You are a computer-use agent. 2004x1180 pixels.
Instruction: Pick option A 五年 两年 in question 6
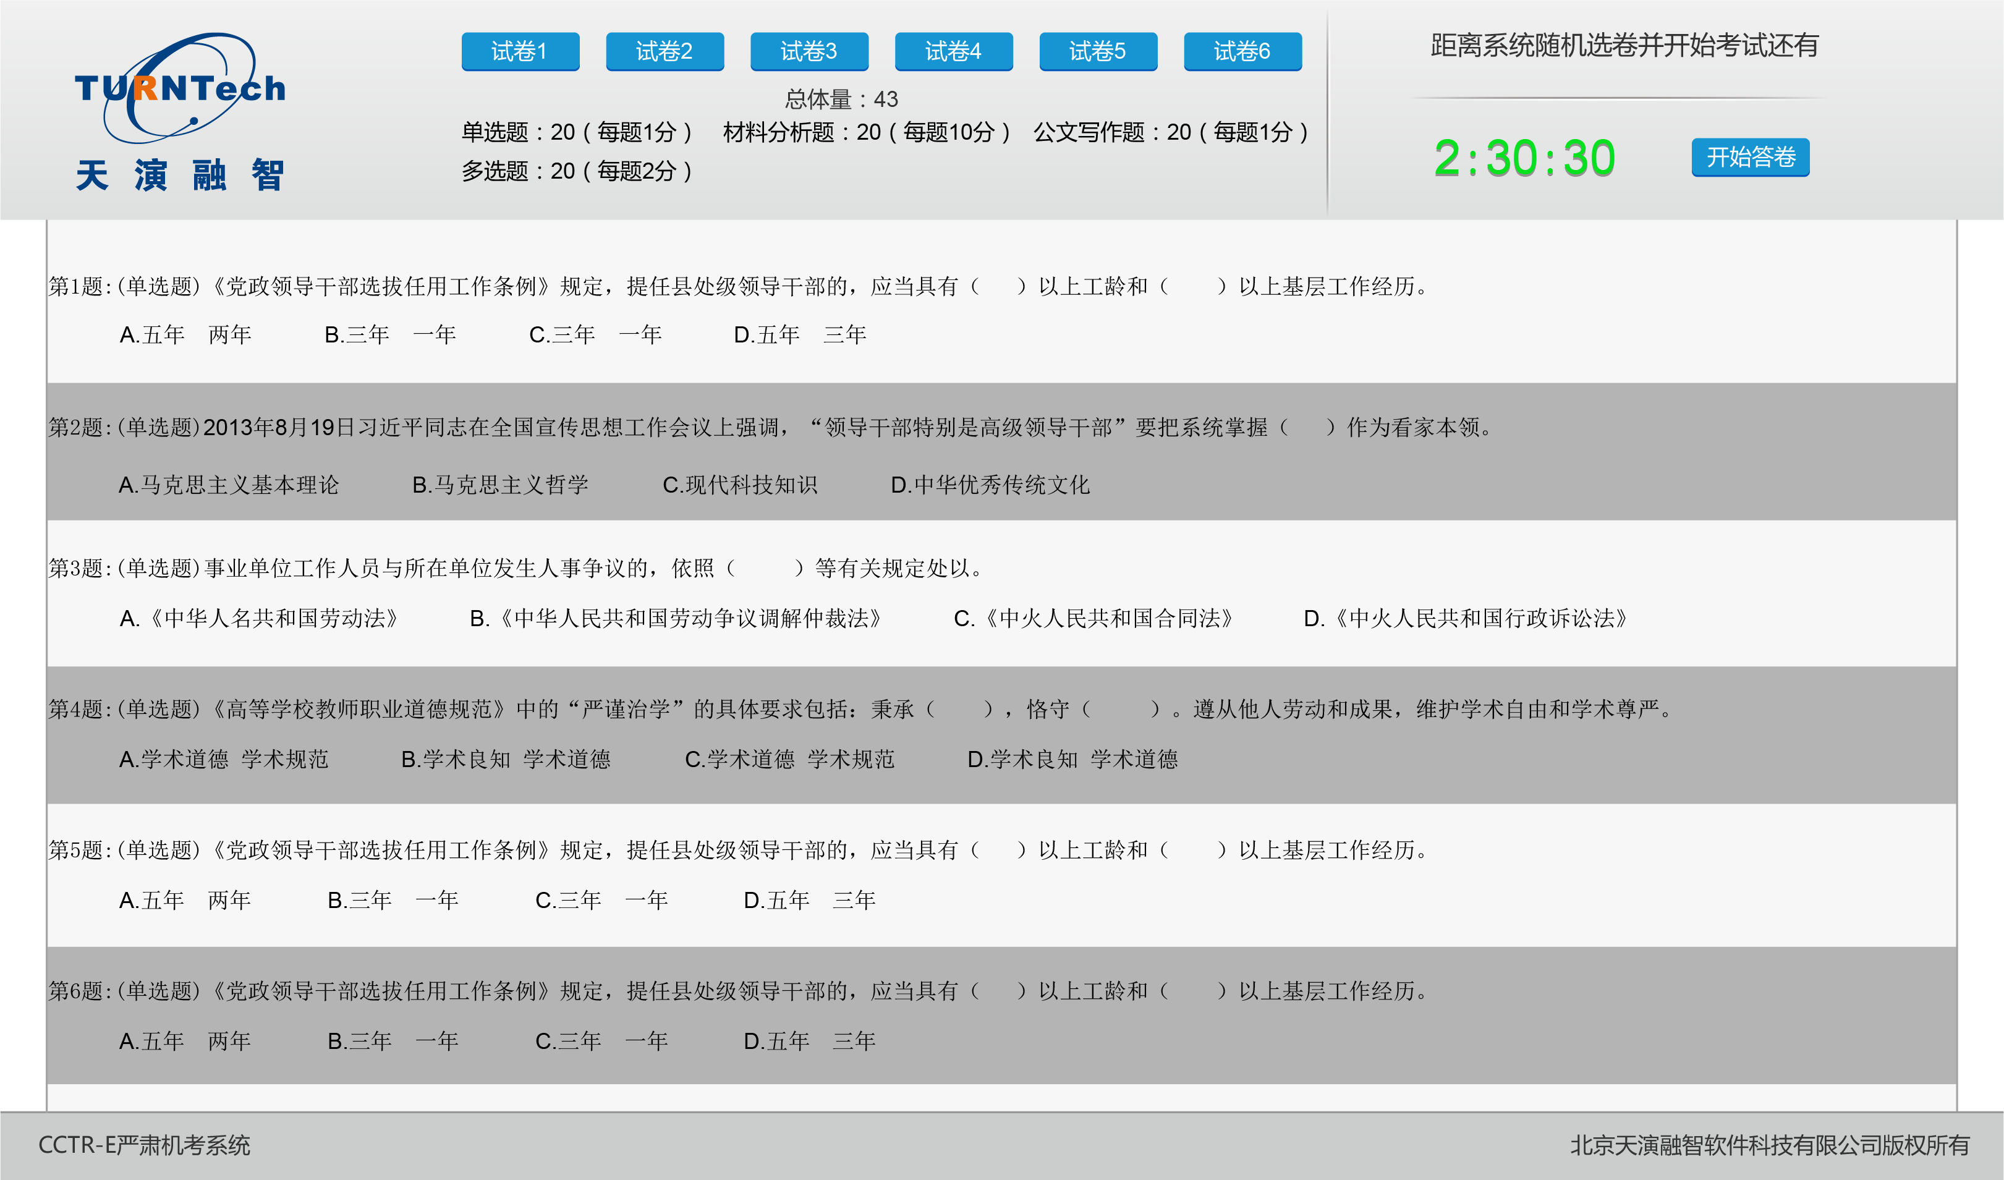(x=184, y=1041)
